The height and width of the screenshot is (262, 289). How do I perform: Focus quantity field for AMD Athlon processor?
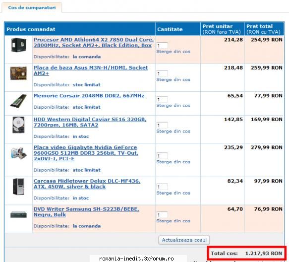[162, 45]
